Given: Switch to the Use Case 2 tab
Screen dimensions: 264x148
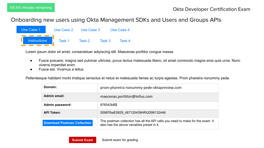Looking at the screenshot, I should pyautogui.click(x=64, y=30).
